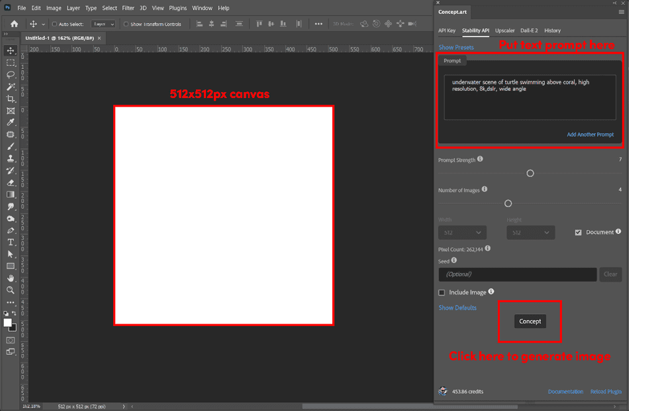Uncheck the Document checkbox

click(x=579, y=232)
